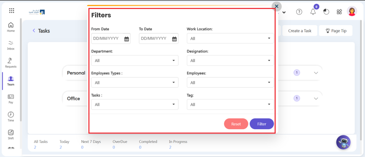Expand the Work Location dropdown
The image size is (365, 157).
[230, 39]
